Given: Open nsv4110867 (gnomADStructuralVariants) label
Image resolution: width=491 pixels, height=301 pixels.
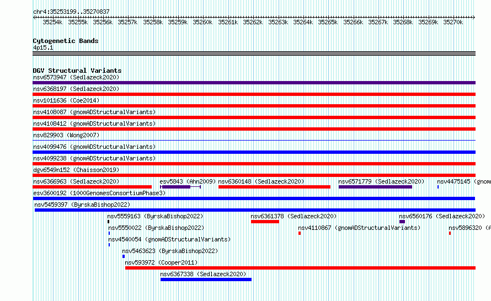Looking at the screenshot, I should tap(359, 228).
